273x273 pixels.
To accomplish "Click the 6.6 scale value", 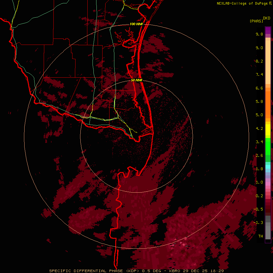I will (x=259, y=88).
